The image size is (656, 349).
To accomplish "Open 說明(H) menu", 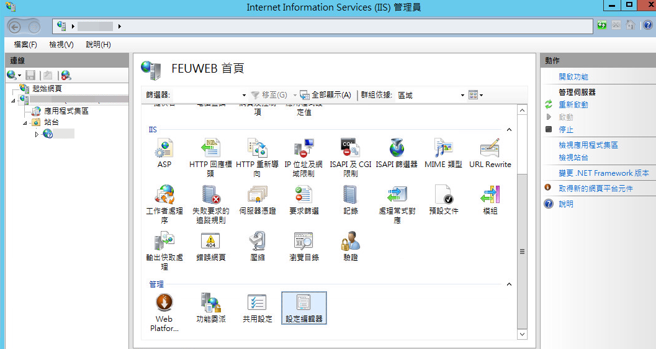I will click(98, 44).
